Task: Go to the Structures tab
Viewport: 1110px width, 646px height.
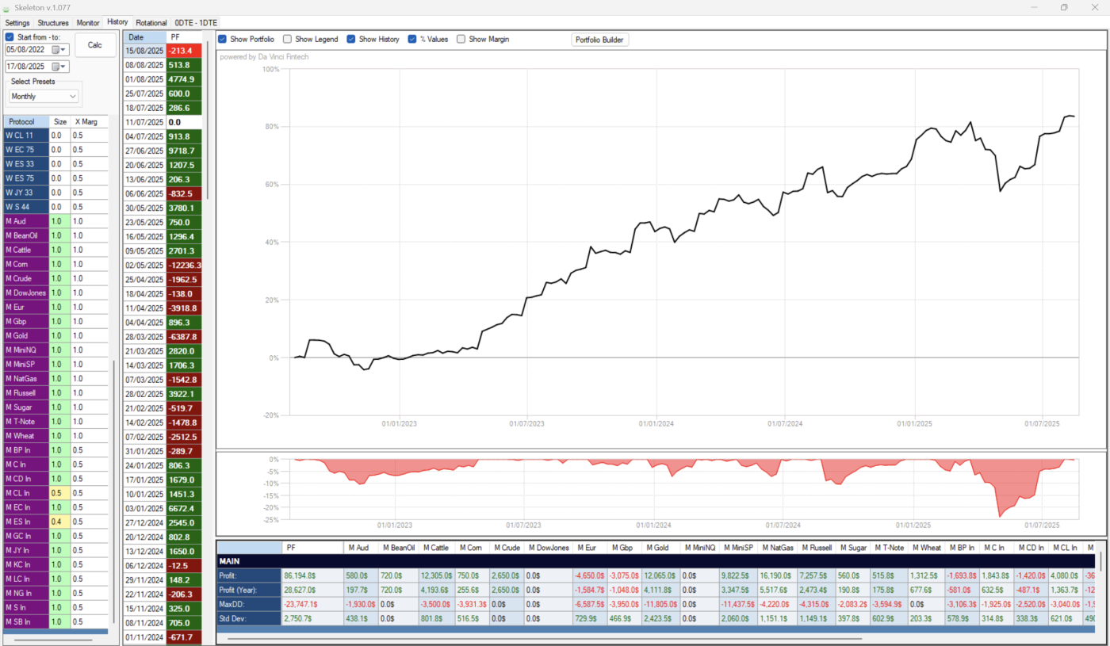Action: [53, 22]
